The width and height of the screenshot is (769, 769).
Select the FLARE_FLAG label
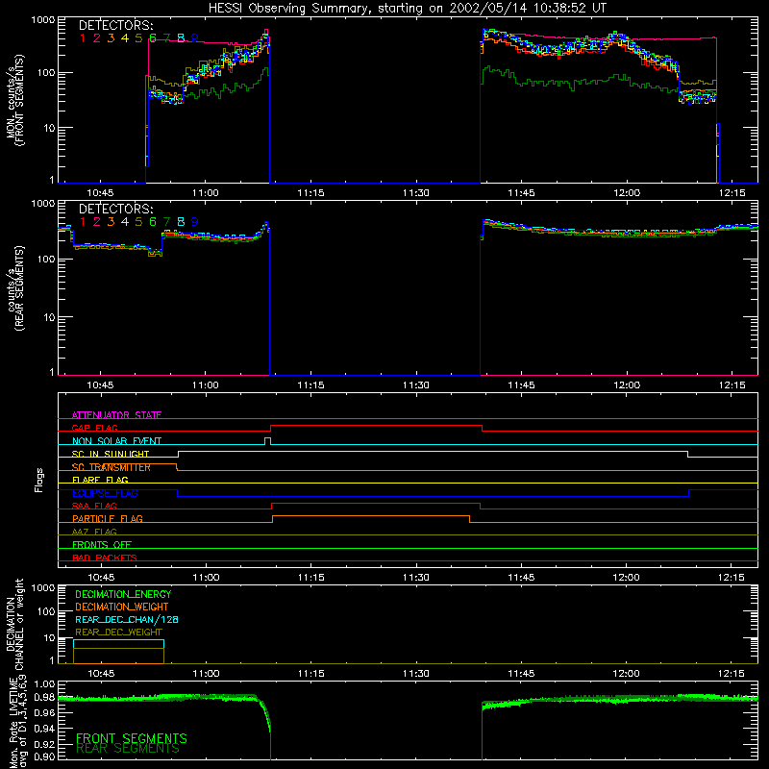pos(100,480)
